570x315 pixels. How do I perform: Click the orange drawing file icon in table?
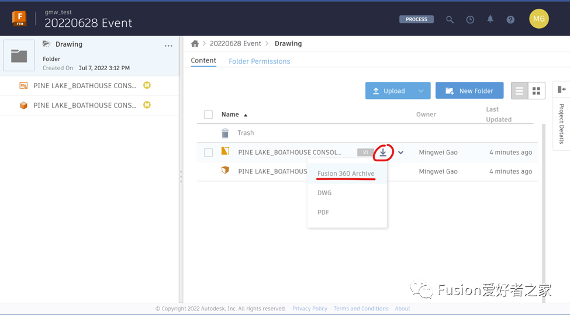pyautogui.click(x=226, y=151)
